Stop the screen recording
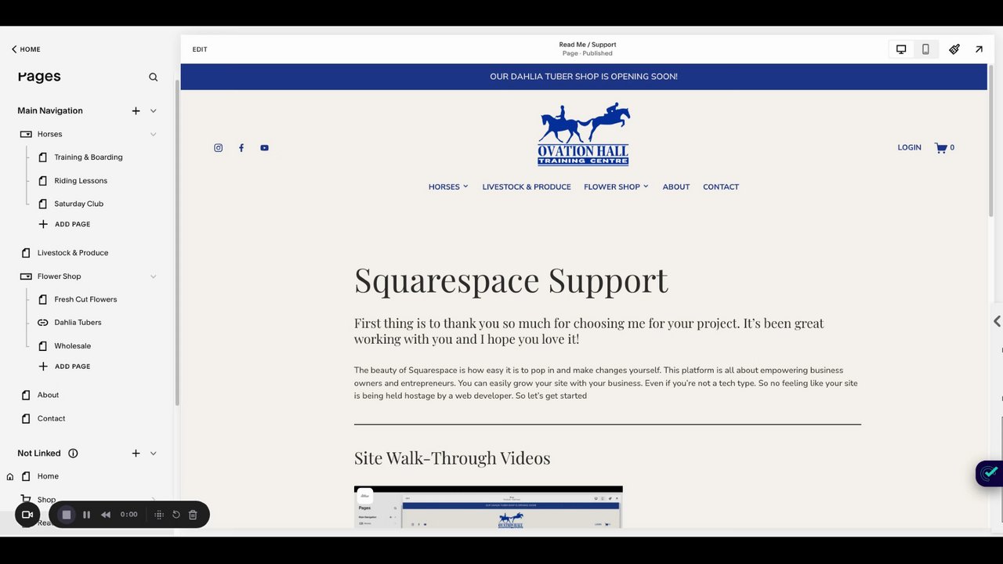Viewport: 1003px width, 564px height. [x=67, y=515]
